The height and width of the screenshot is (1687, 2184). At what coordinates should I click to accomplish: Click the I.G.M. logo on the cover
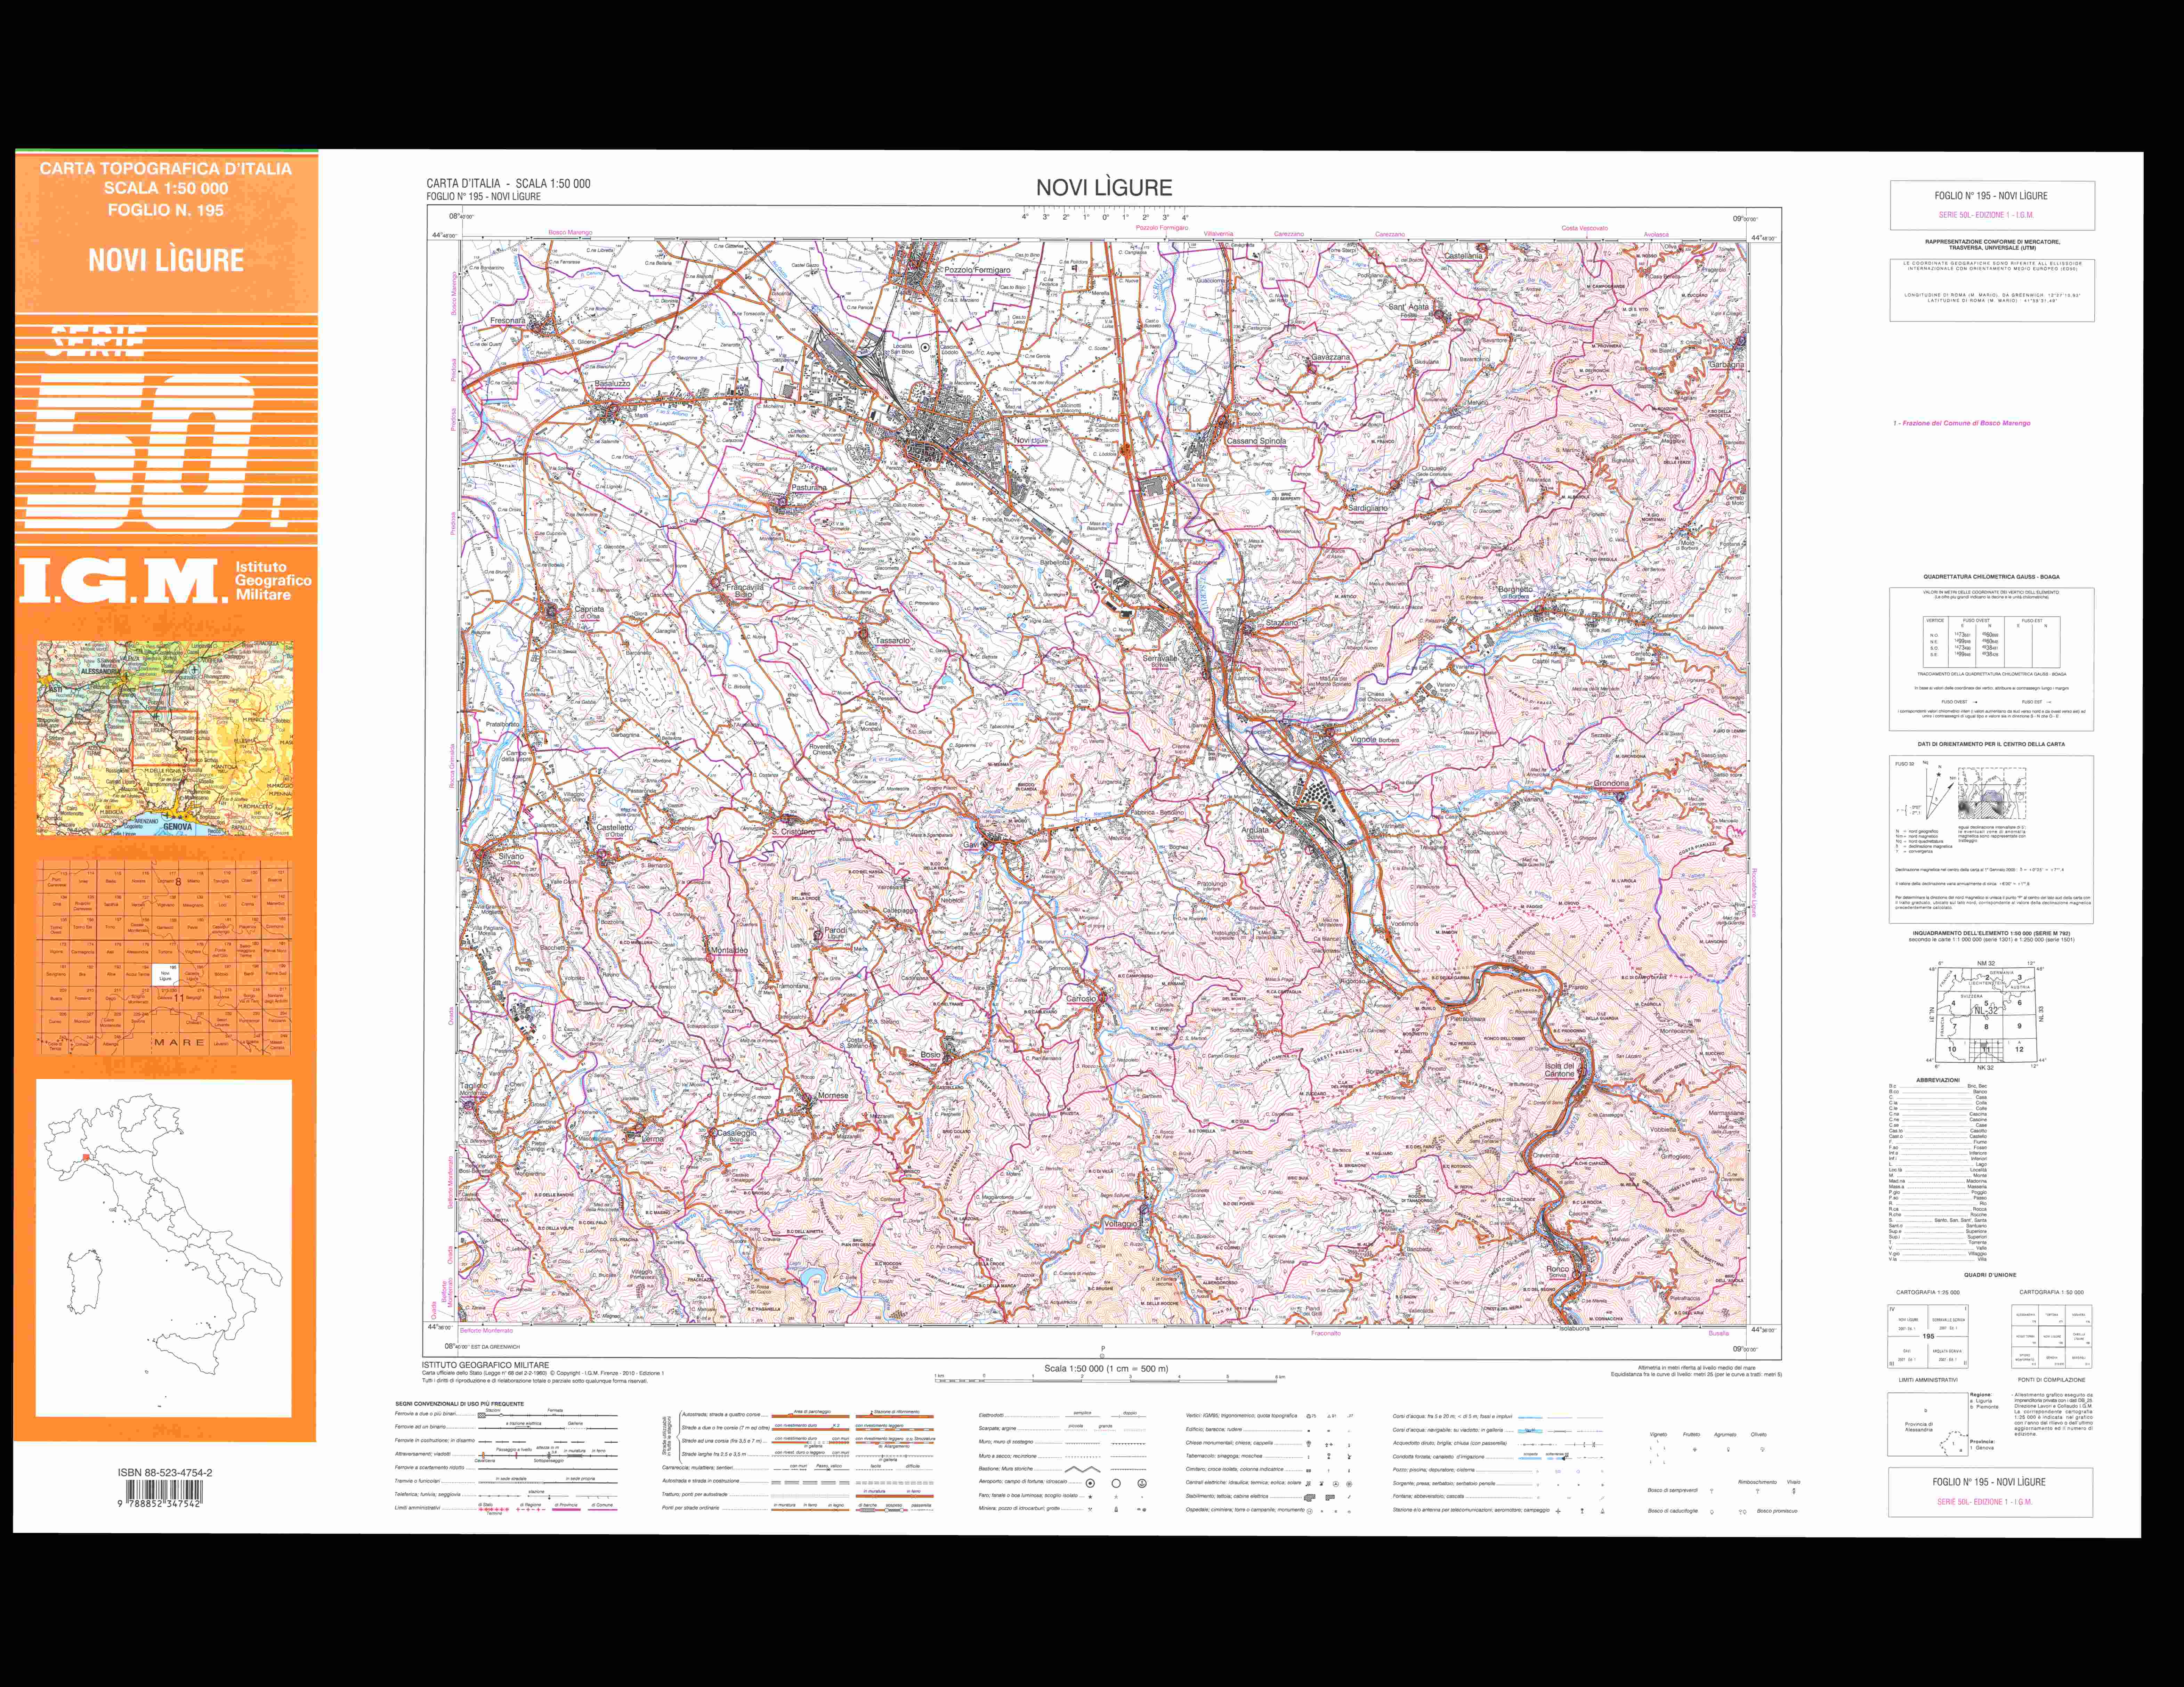click(120, 582)
